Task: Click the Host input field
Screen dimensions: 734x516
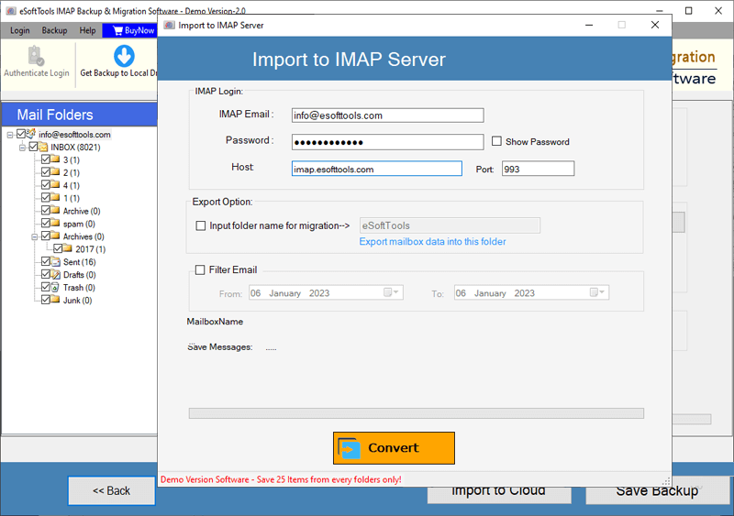Action: 377,169
